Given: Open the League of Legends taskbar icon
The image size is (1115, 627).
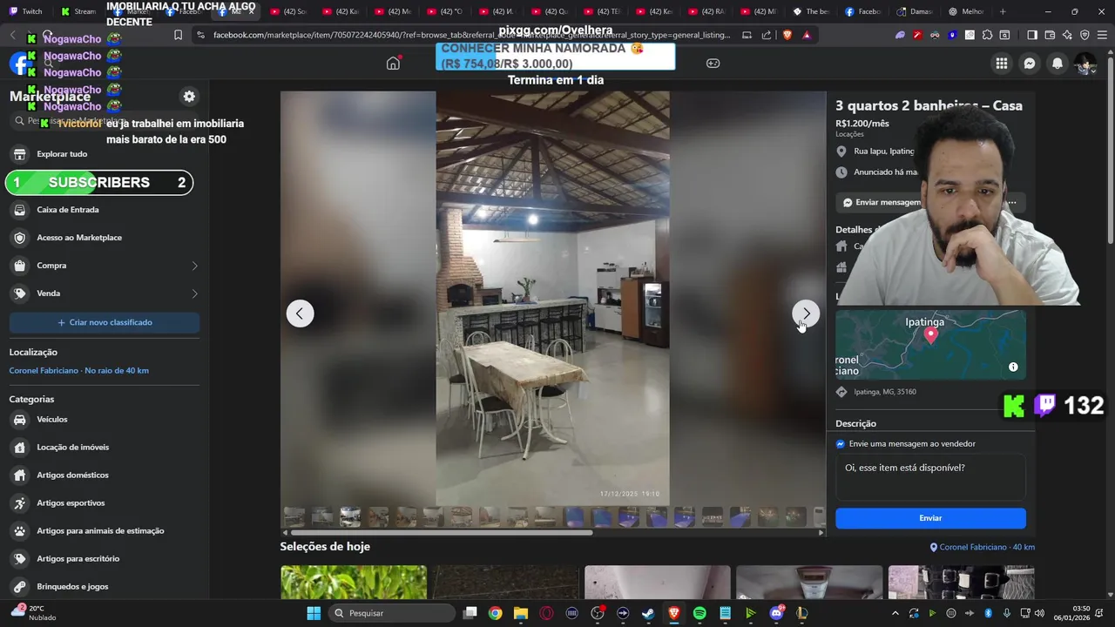Looking at the screenshot, I should [801, 613].
